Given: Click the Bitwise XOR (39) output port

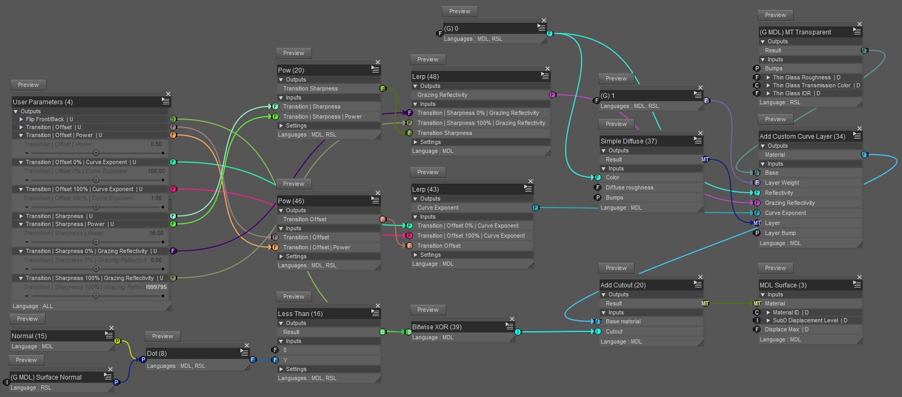Looking at the screenshot, I should pos(518,332).
